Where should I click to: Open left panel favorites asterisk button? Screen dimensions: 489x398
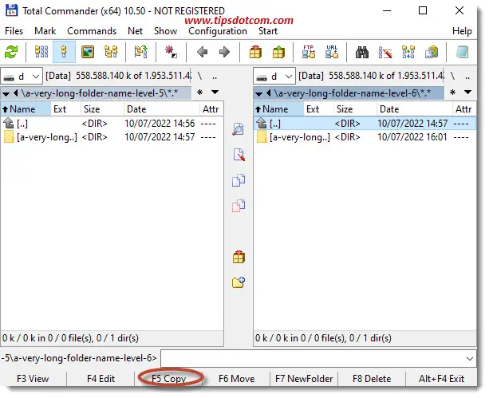pos(200,93)
